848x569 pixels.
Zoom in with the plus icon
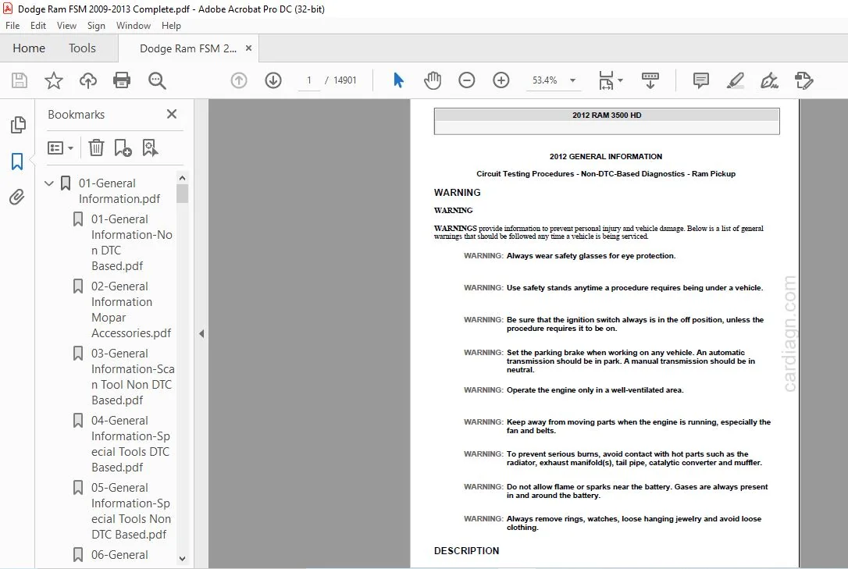(x=501, y=80)
